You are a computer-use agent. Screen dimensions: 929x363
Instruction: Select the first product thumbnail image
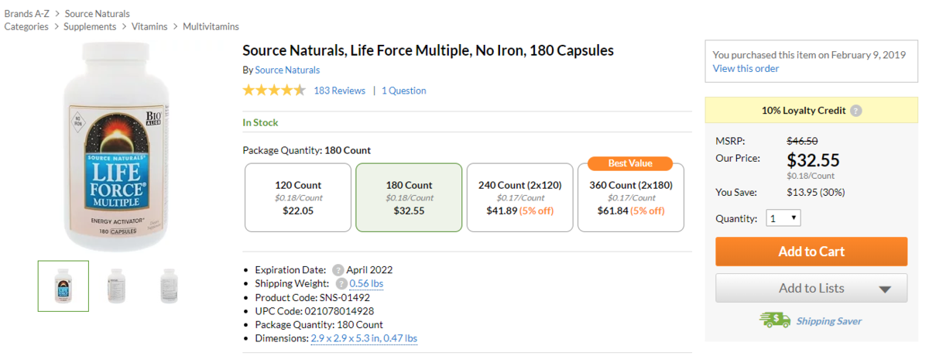click(63, 286)
